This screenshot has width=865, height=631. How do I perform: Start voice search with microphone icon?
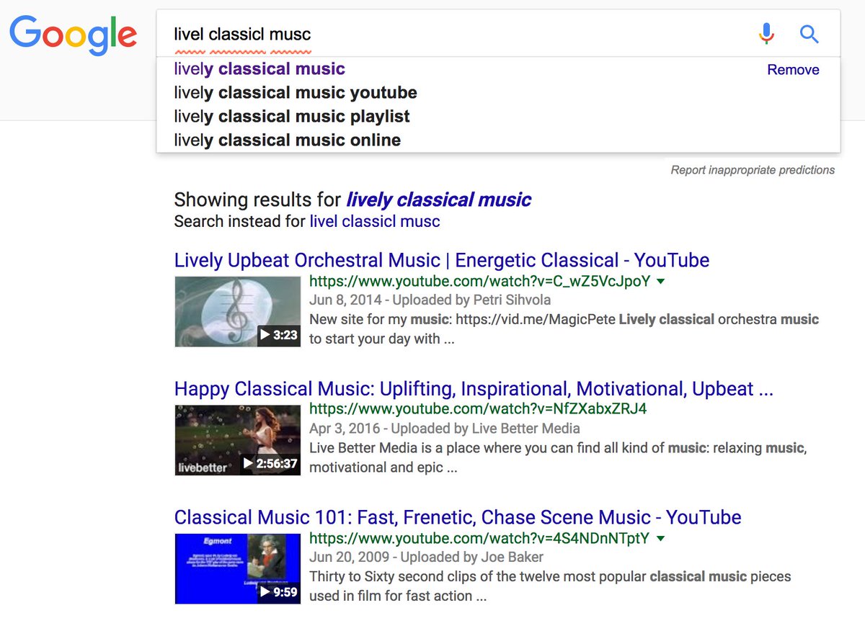click(766, 33)
